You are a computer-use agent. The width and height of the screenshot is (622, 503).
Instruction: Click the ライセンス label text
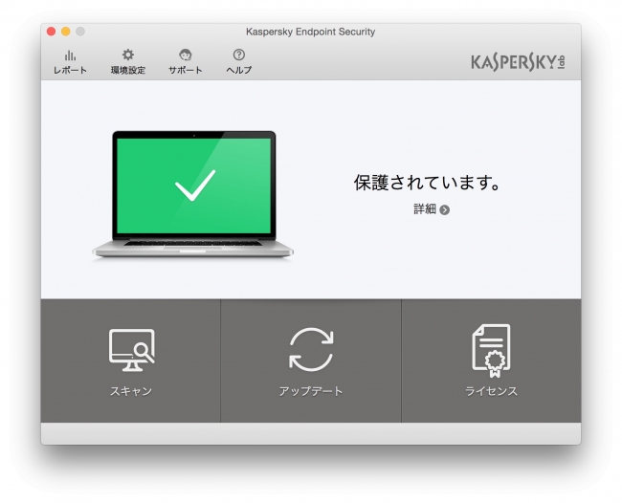[491, 391]
